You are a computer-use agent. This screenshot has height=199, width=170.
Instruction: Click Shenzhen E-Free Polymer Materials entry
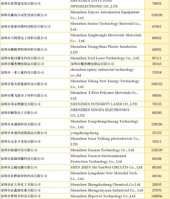(104, 95)
